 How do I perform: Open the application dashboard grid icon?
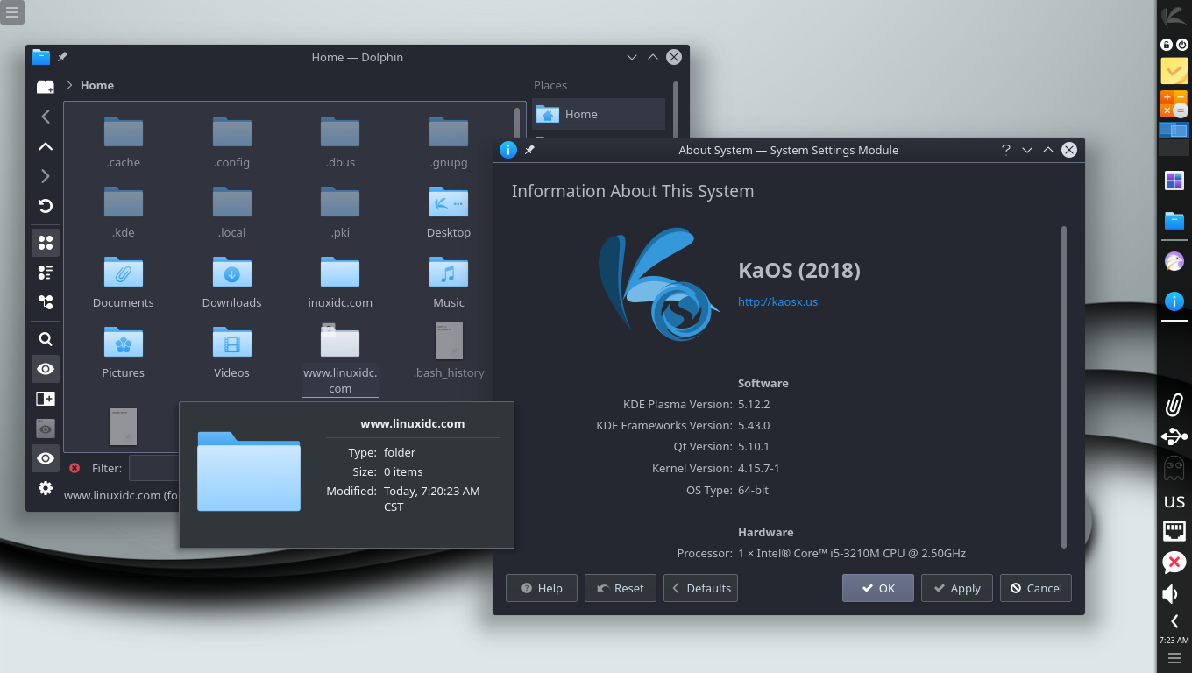(x=1174, y=181)
